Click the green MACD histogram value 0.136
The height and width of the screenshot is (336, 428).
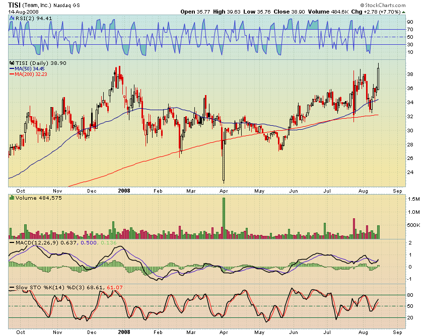pos(108,242)
